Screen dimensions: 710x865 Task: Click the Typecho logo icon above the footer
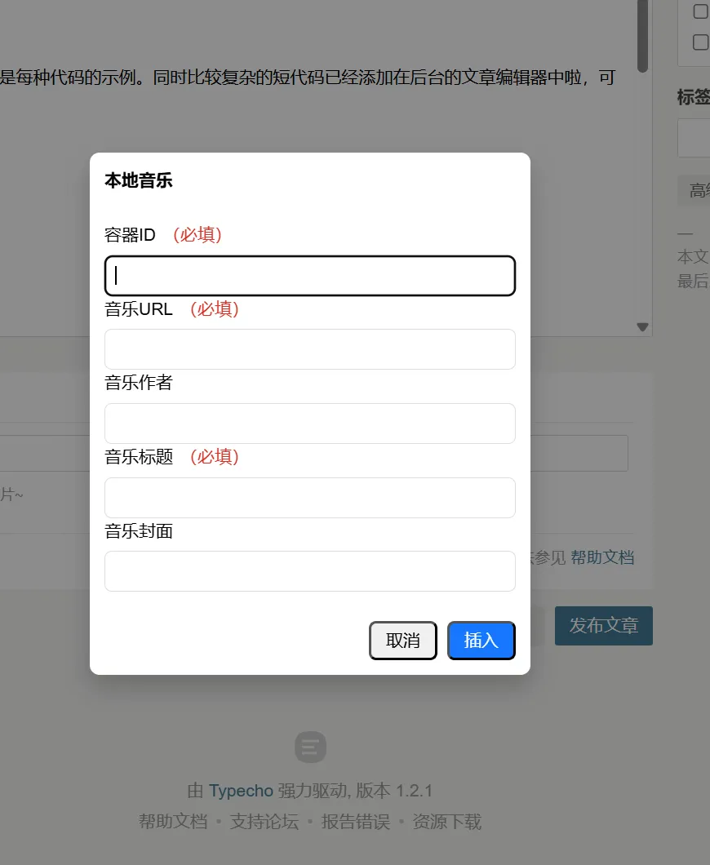310,747
